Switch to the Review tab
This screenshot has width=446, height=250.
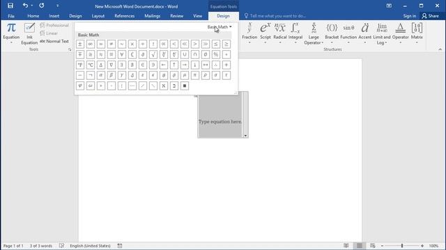pyautogui.click(x=177, y=16)
